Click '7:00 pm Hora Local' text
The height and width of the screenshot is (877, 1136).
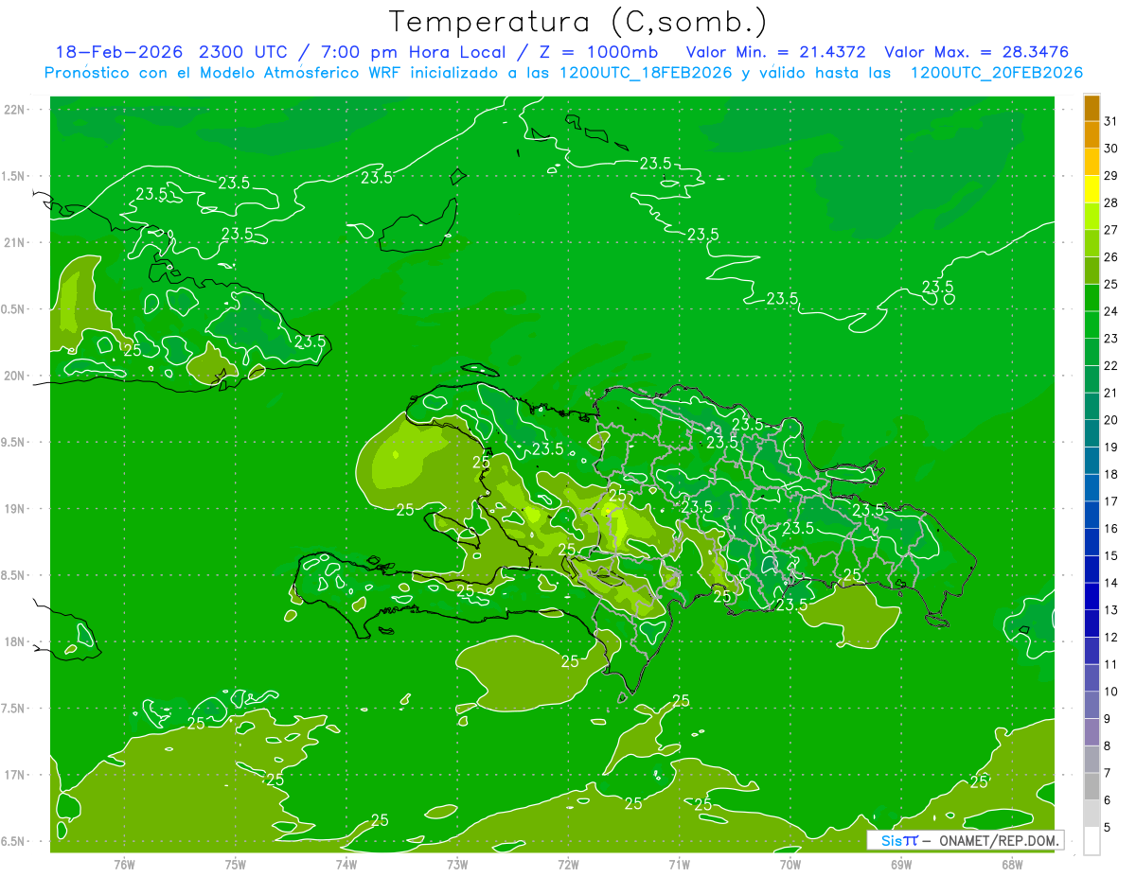tap(411, 52)
